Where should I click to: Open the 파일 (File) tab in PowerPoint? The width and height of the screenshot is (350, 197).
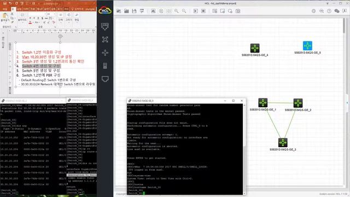tap(5, 9)
